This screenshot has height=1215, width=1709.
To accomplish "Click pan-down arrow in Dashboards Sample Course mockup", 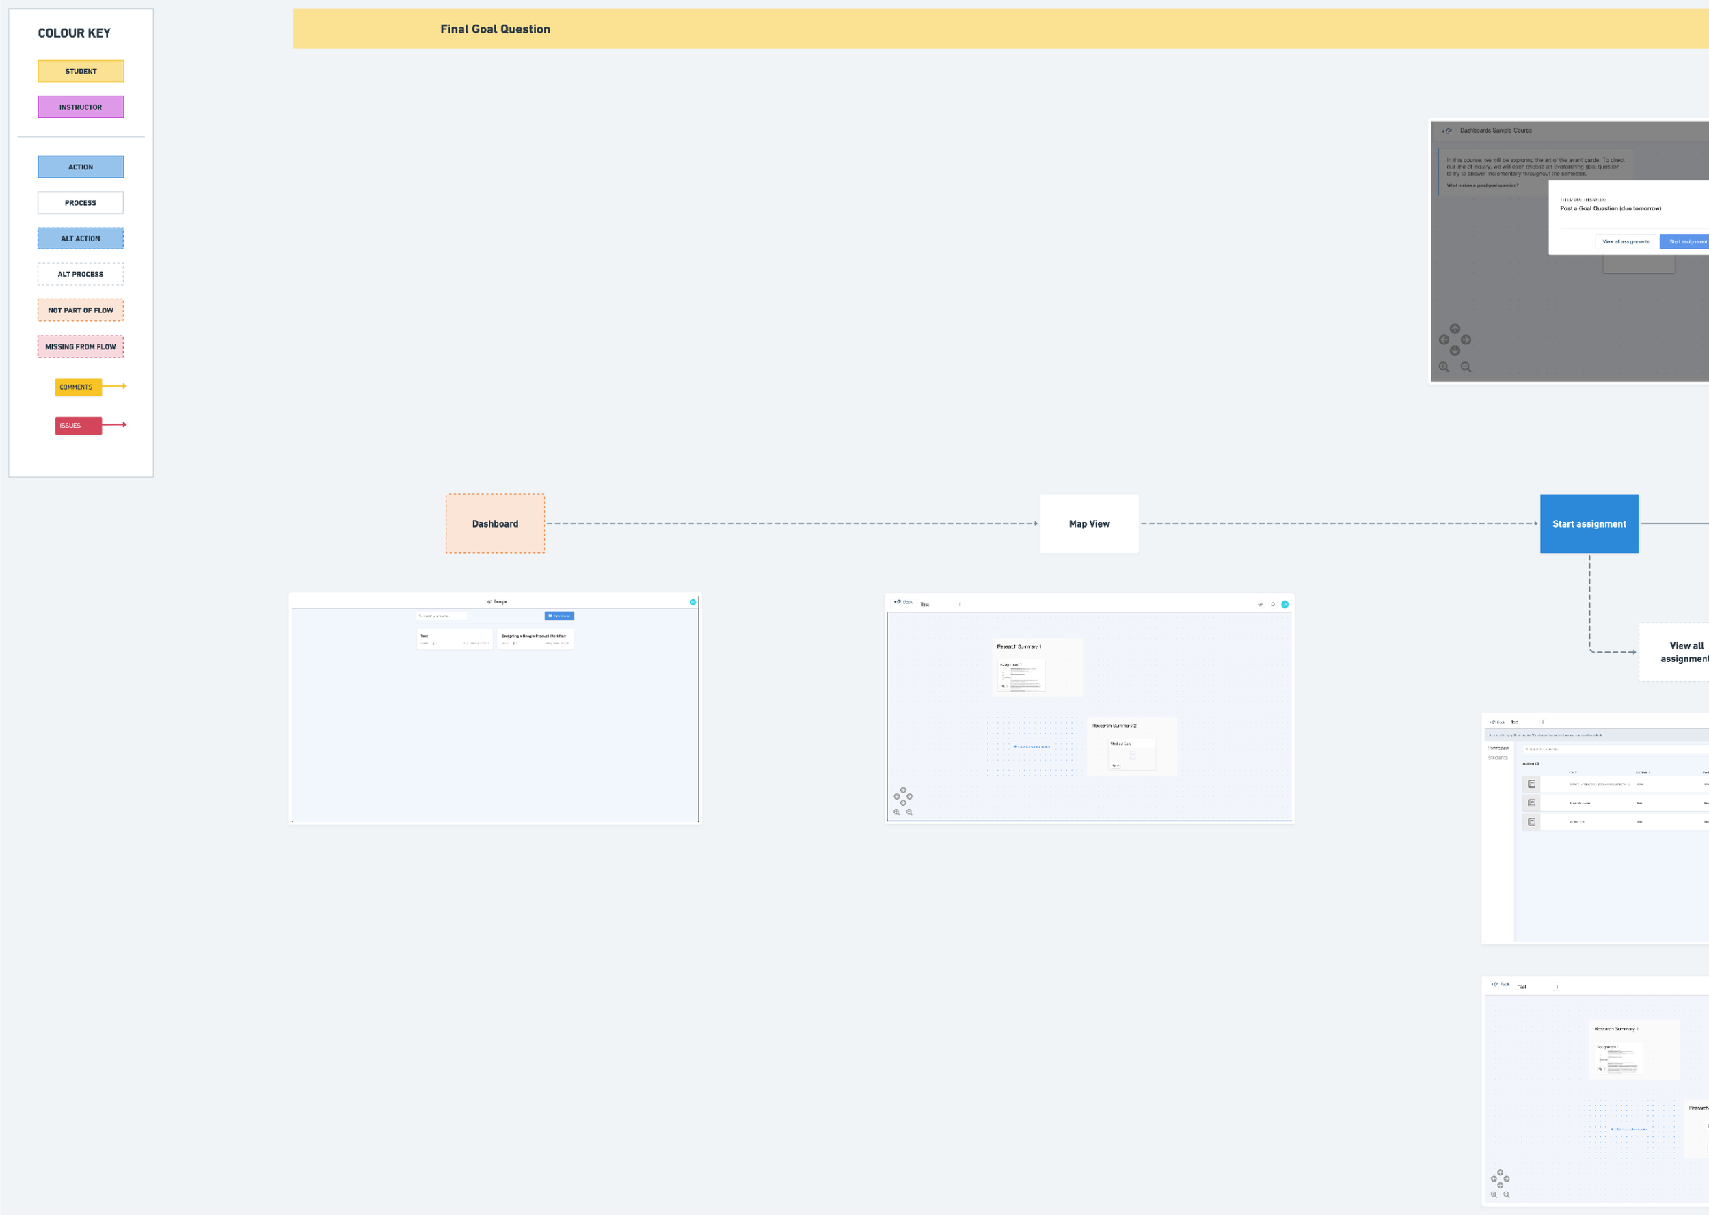I will 1455,351.
